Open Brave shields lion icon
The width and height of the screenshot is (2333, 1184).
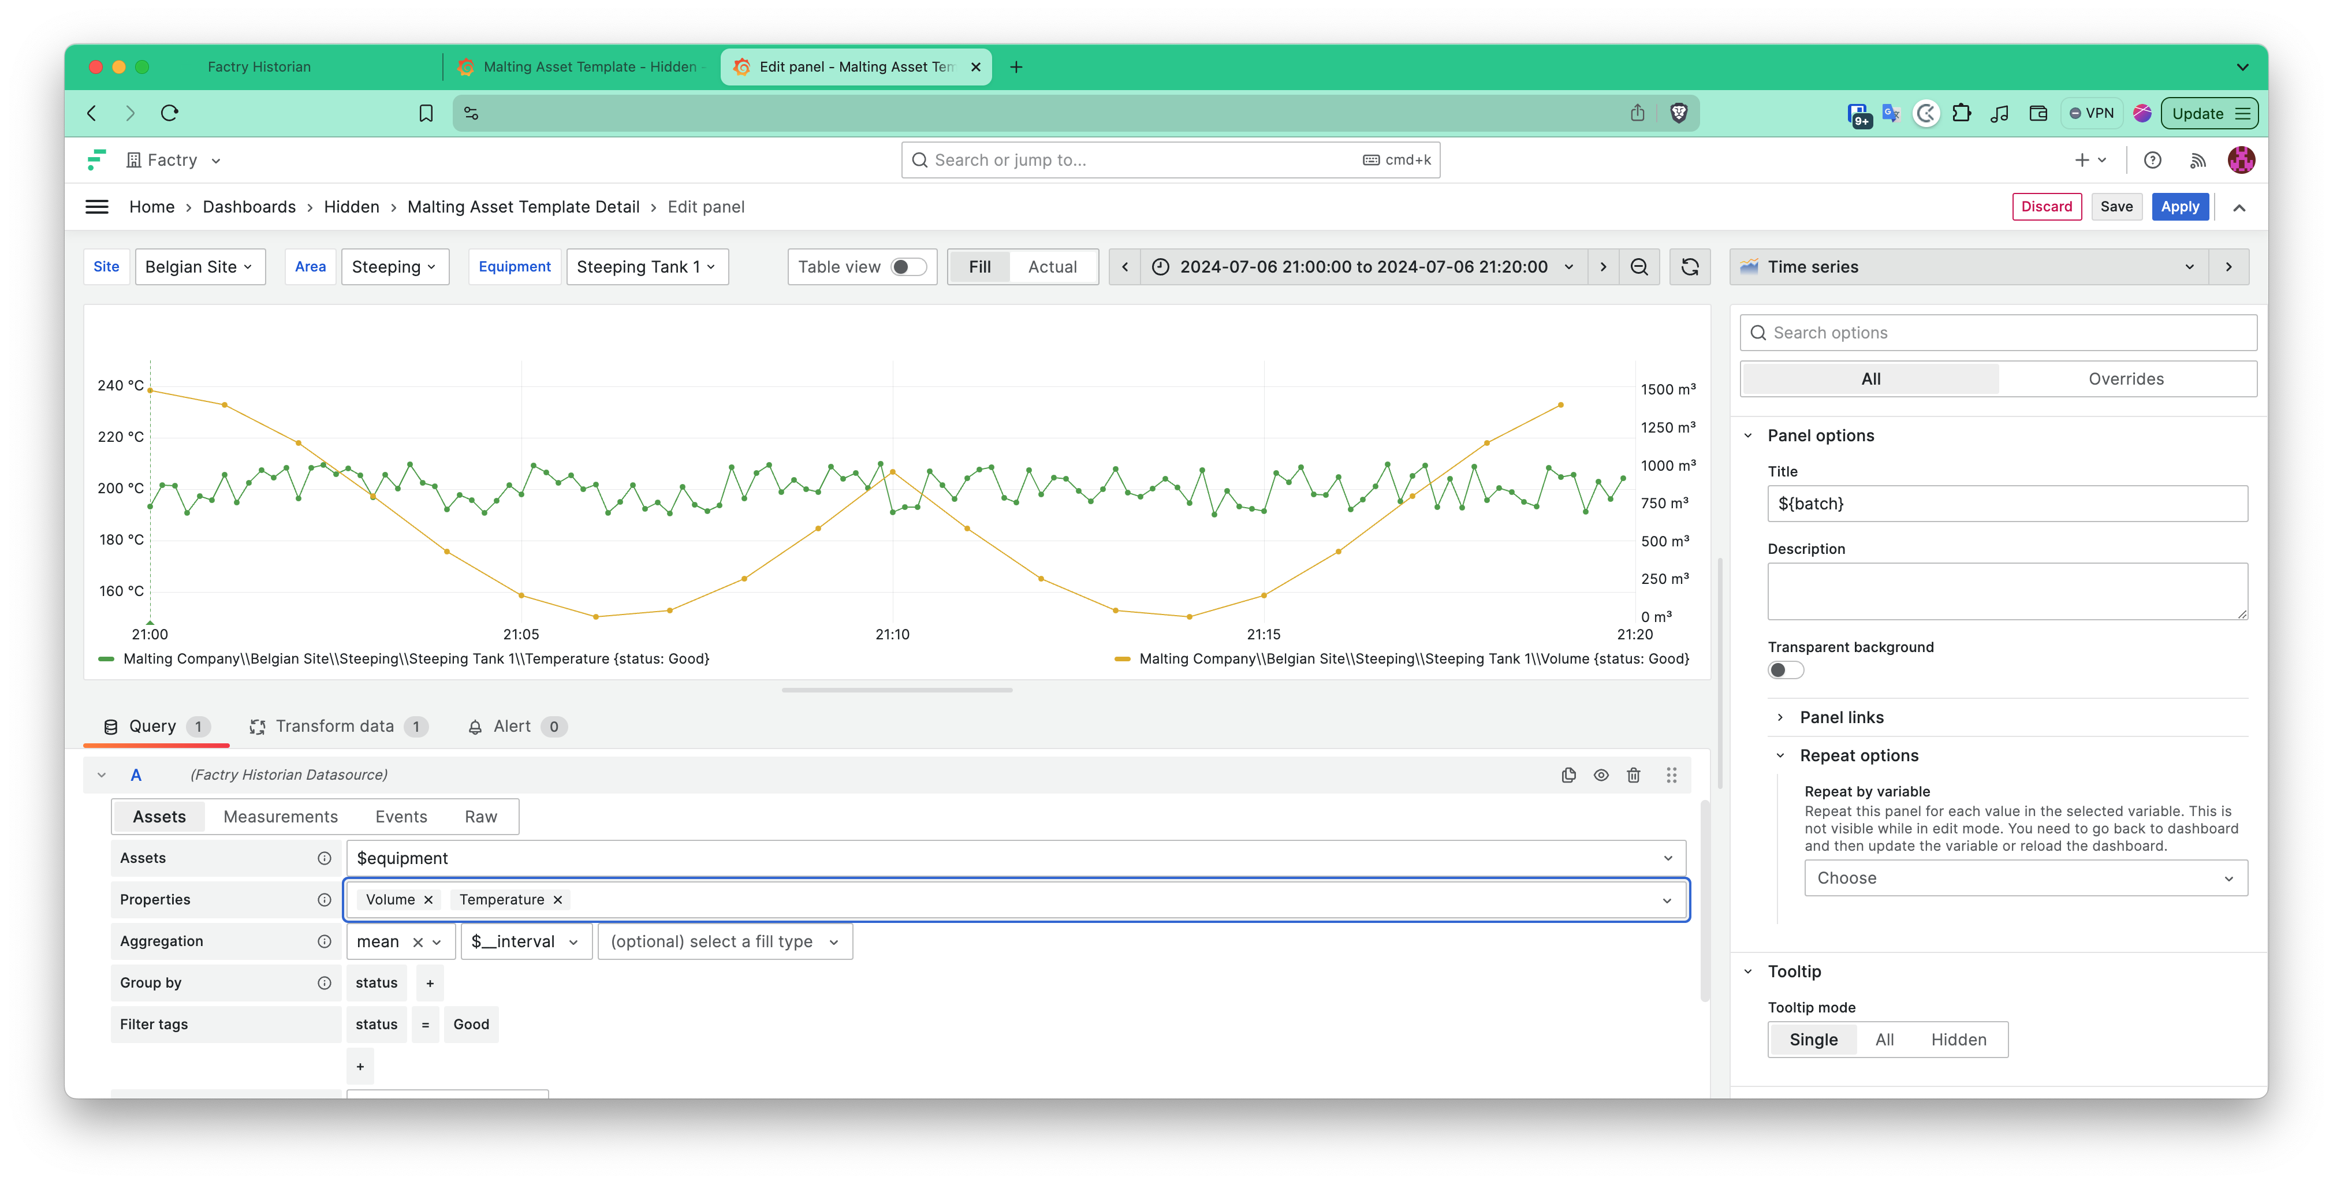[x=1679, y=113]
